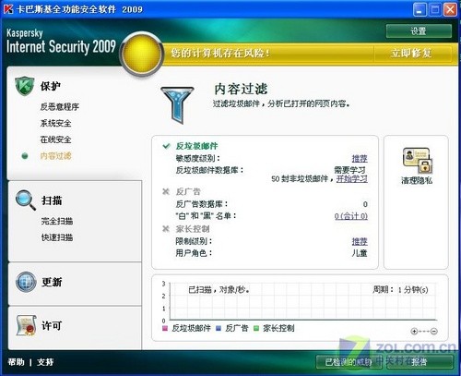Viewport: 461px width, 376px height.
Task: Toggle the 反垃圾邮件 anti-spam checkmark
Action: (166, 146)
